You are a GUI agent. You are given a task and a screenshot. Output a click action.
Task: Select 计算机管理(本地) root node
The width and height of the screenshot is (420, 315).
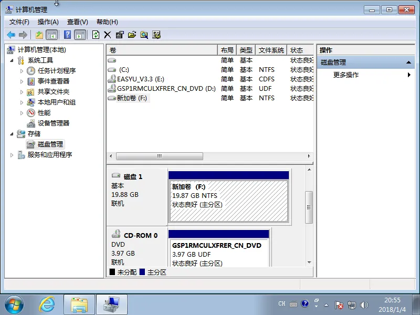pos(42,50)
